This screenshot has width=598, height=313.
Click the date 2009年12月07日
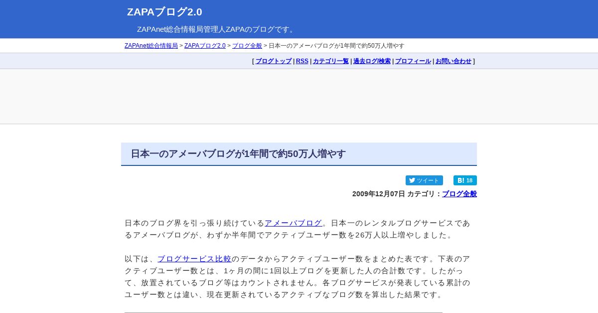tap(379, 194)
